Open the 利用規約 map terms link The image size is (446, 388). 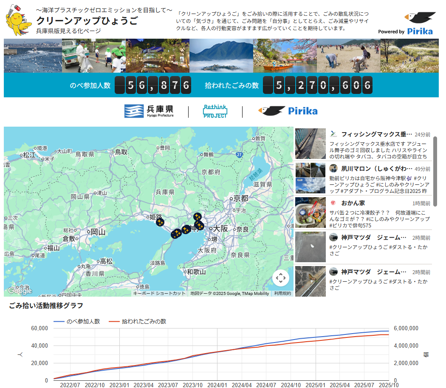pyautogui.click(x=282, y=293)
